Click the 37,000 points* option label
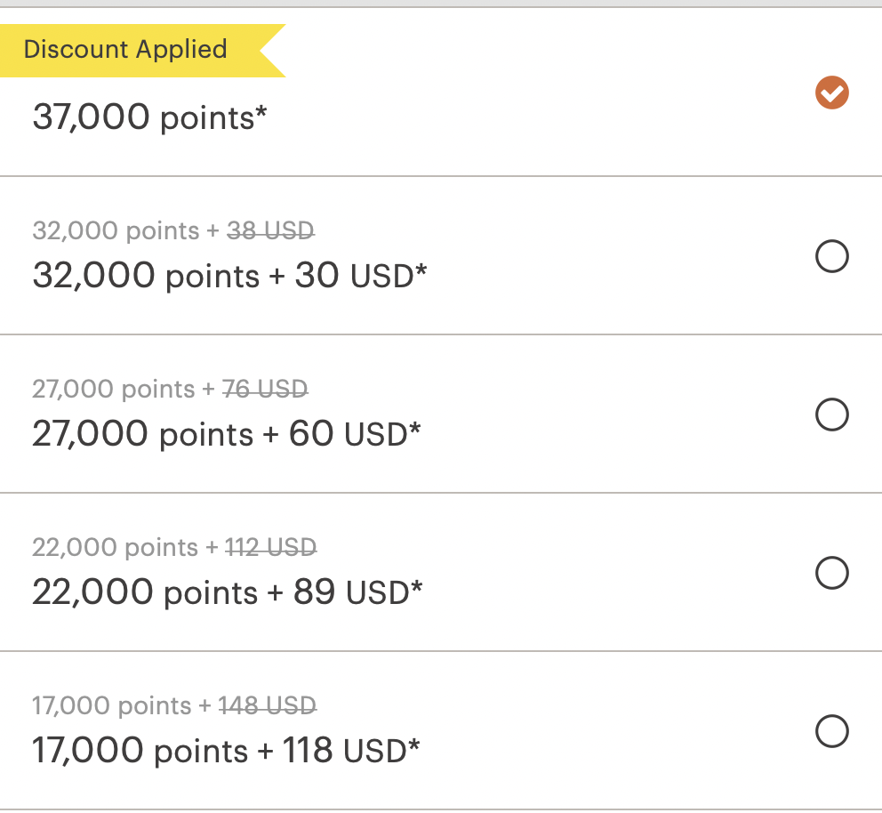The width and height of the screenshot is (882, 813). click(x=149, y=117)
